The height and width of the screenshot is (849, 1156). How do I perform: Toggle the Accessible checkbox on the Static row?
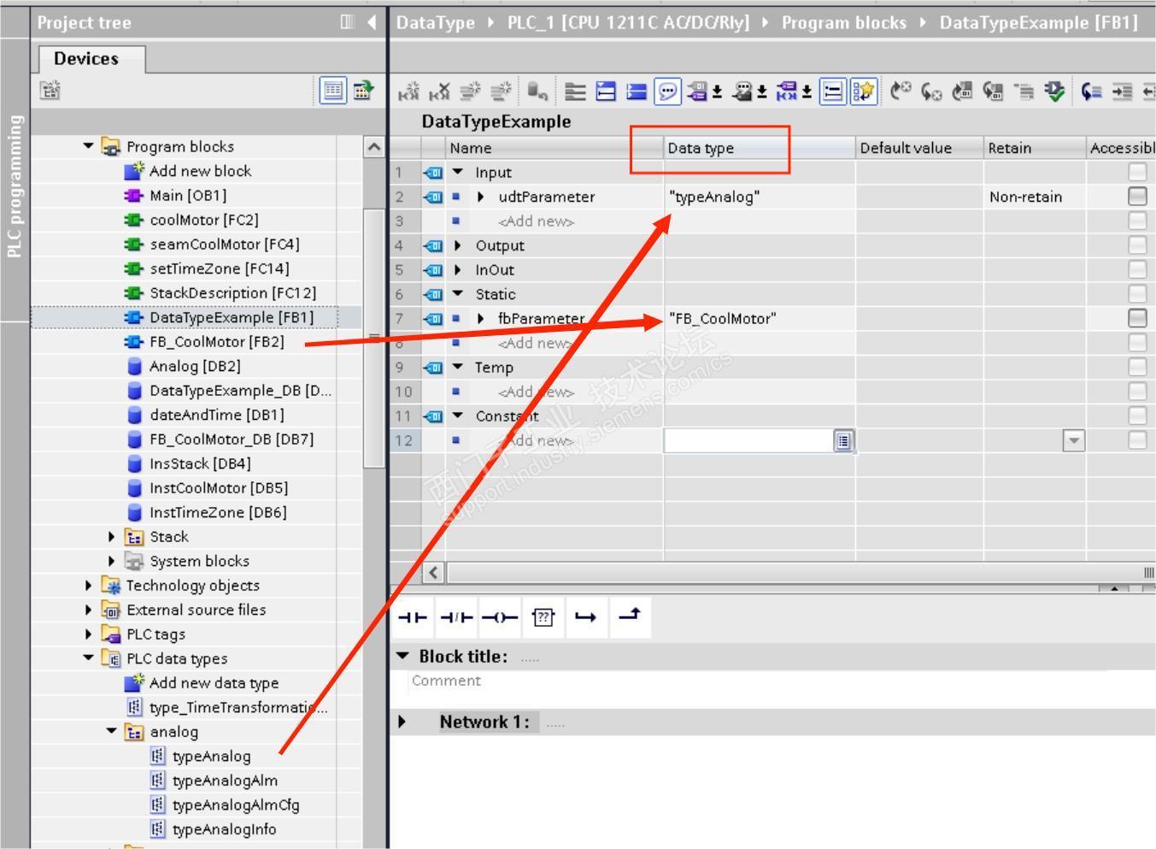click(x=1137, y=294)
